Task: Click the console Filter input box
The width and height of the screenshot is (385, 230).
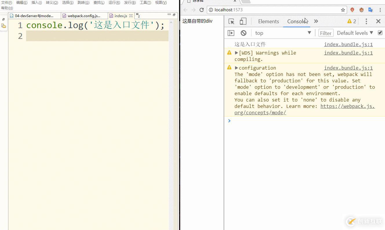Action: pos(326,33)
